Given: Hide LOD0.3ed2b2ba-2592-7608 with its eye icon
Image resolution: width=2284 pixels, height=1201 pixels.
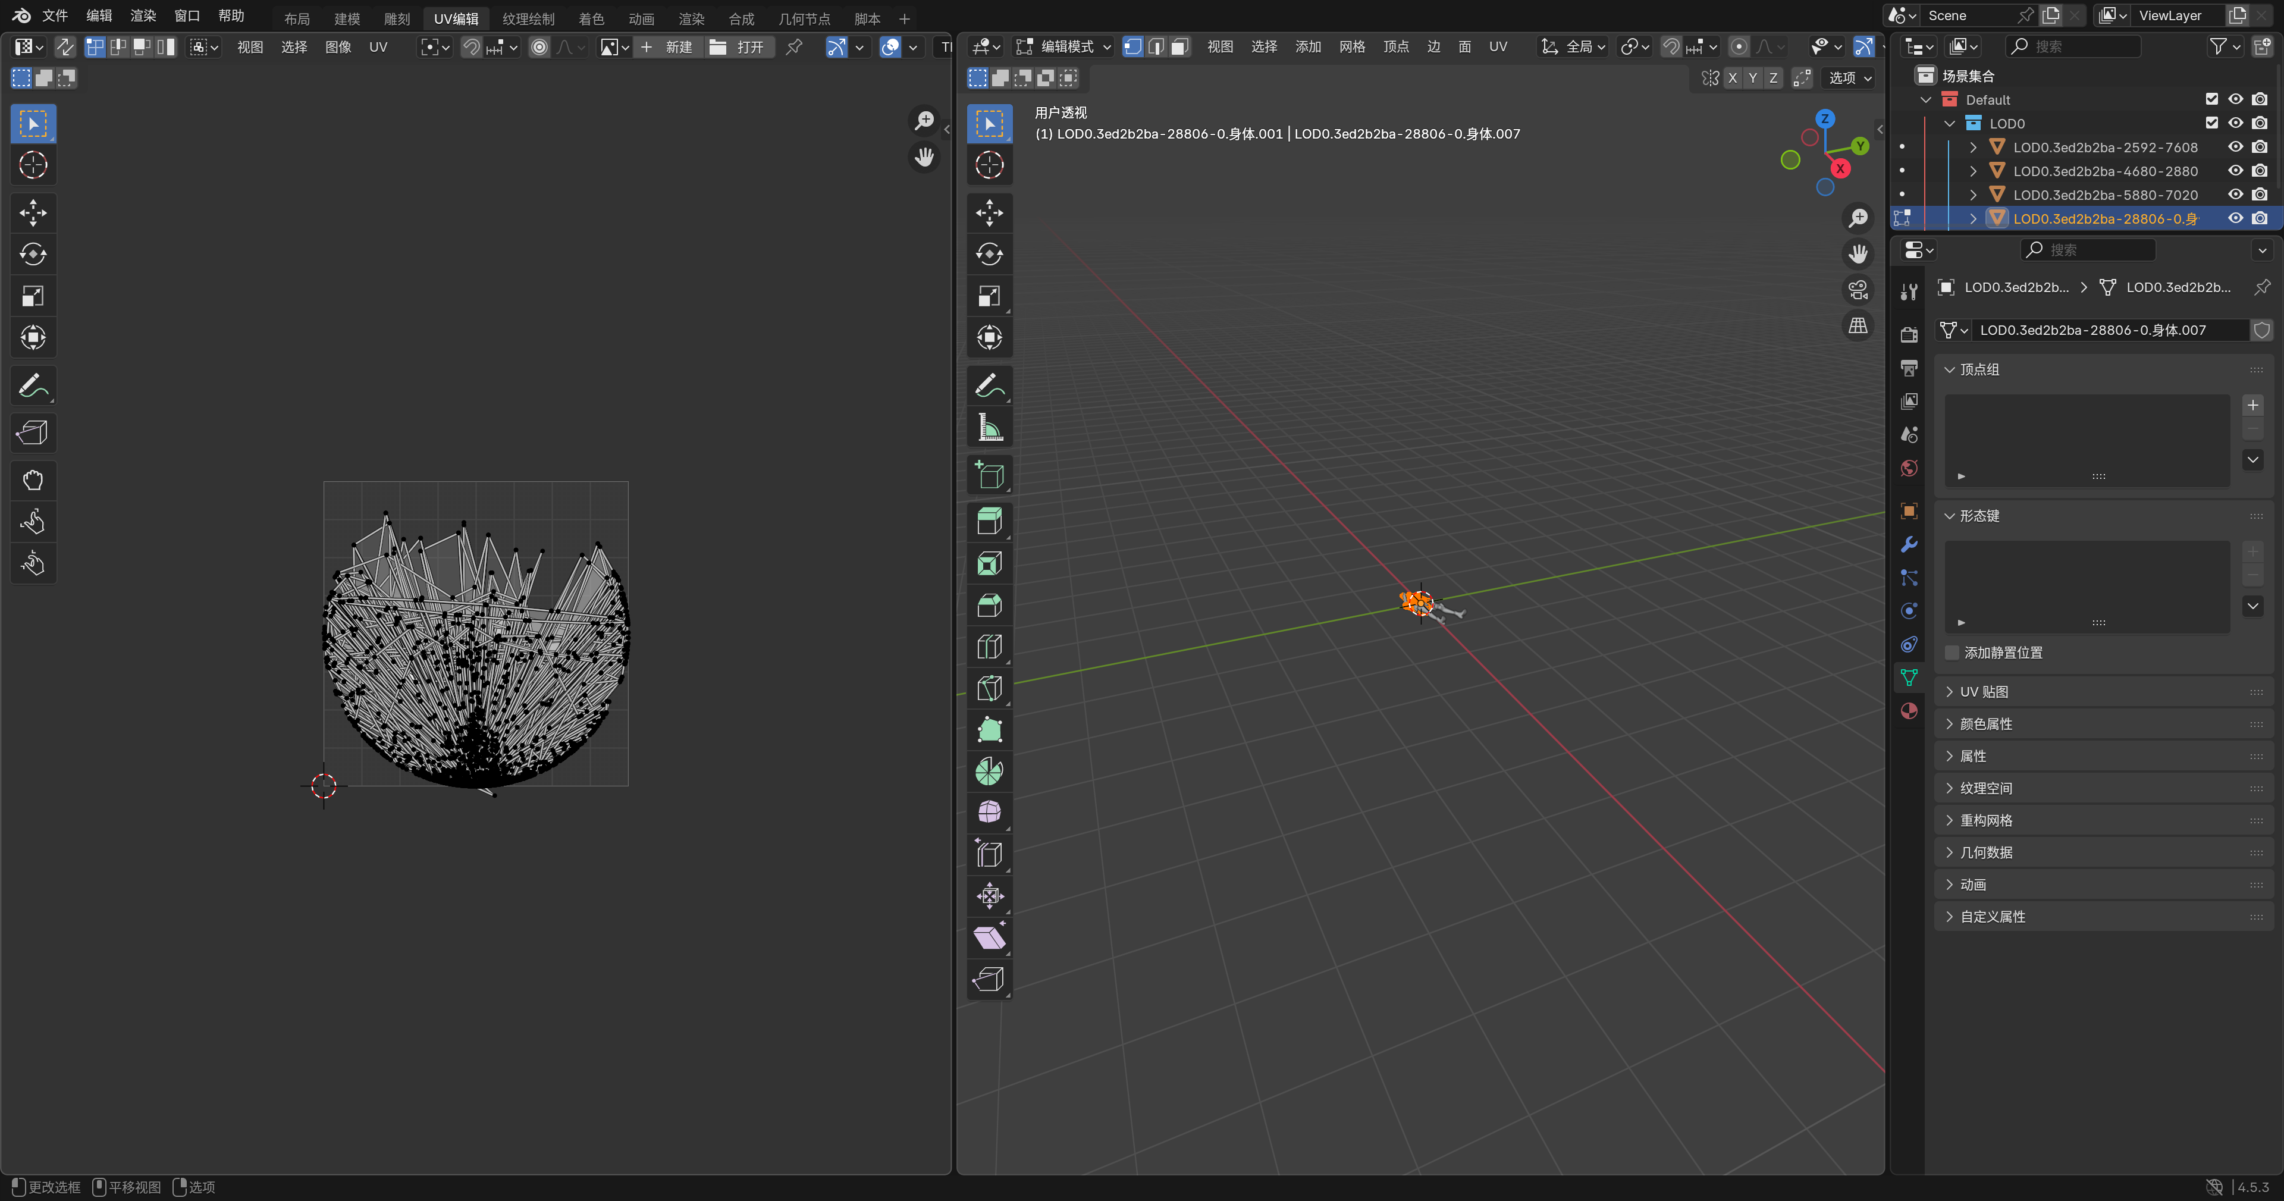Looking at the screenshot, I should pyautogui.click(x=2235, y=148).
